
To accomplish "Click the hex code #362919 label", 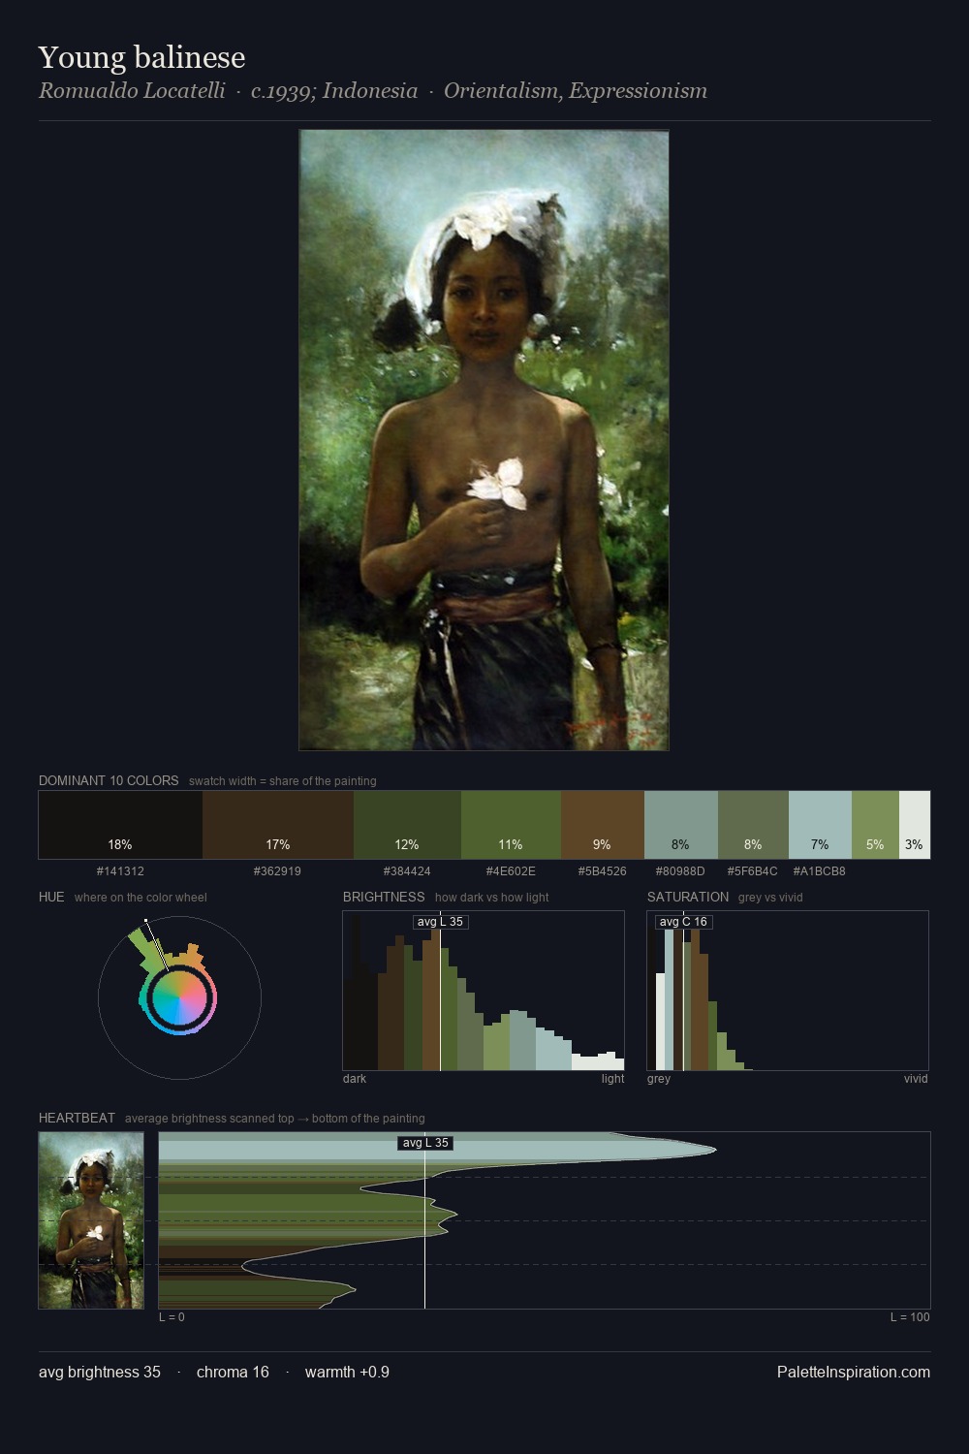I will click(277, 871).
